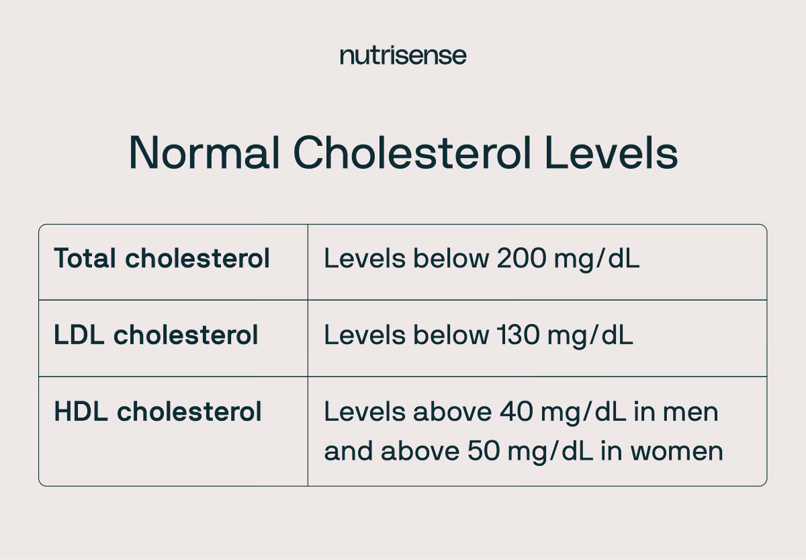Click the word Total in the first row
This screenshot has height=560, width=806.
point(85,259)
